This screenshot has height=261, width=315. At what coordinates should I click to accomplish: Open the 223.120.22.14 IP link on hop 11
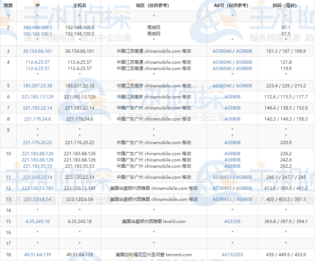pyautogui.click(x=37, y=177)
